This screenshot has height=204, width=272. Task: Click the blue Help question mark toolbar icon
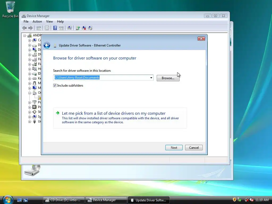point(55,28)
